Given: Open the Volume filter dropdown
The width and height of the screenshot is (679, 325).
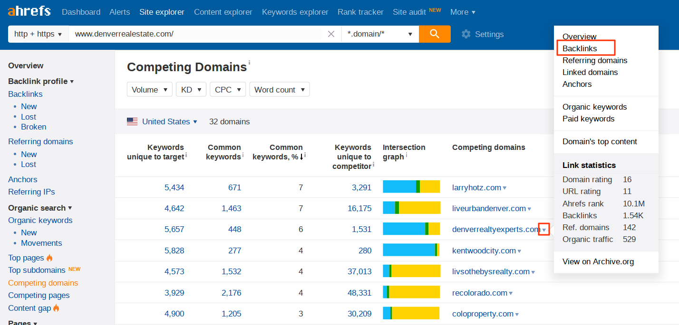Looking at the screenshot, I should (149, 90).
